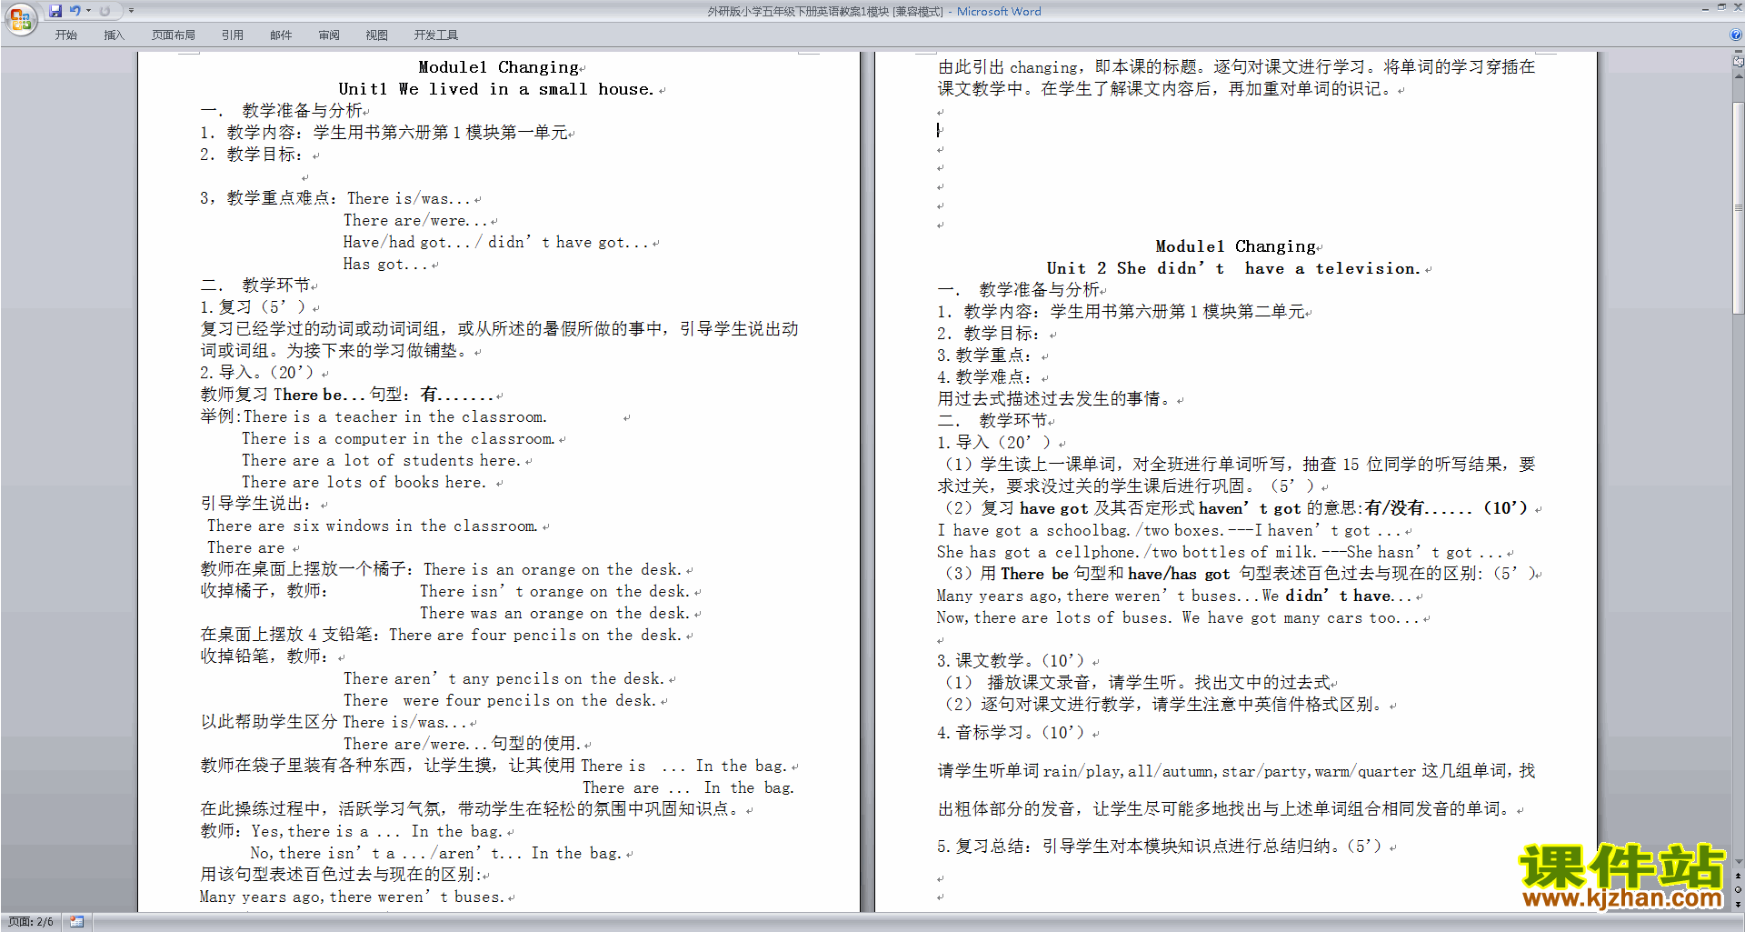The image size is (1745, 932).
Task: Click the text '用过去式描述过去发生的事情。'
Action: [1055, 399]
